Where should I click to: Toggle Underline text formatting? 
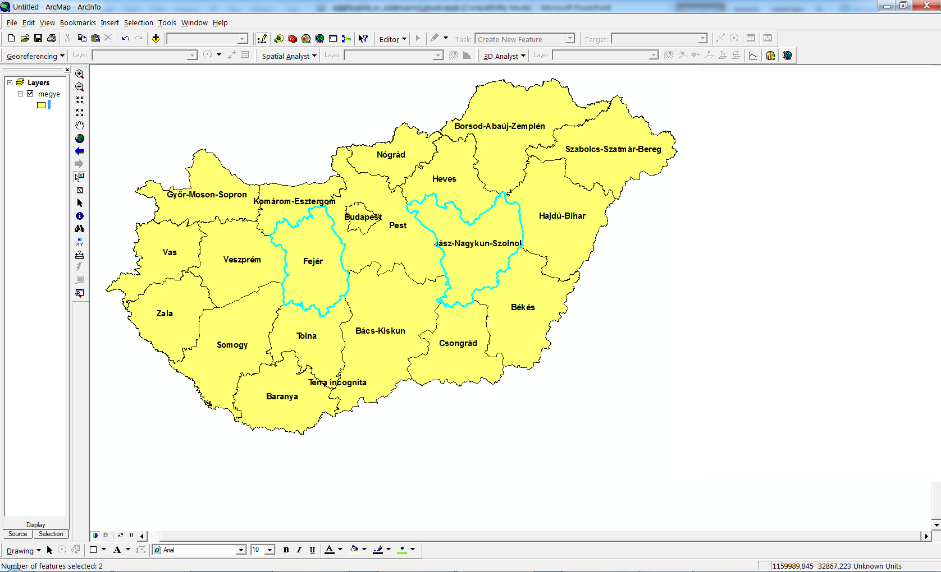(312, 550)
